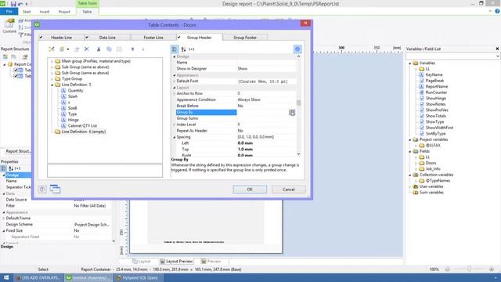Screen dimensions: 501x282
Task: Open formula editor button for Group By
Action: [292, 112]
